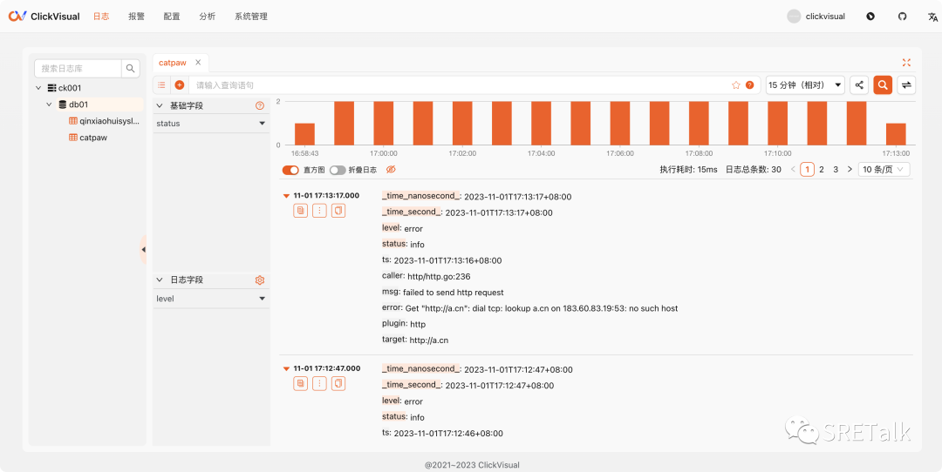Toggle fullscreen mode icon
Viewport: 942px width, 472px height.
906,63
